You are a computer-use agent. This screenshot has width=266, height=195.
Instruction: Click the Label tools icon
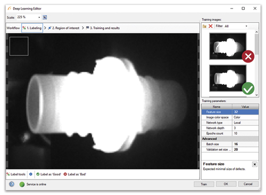[8, 174]
